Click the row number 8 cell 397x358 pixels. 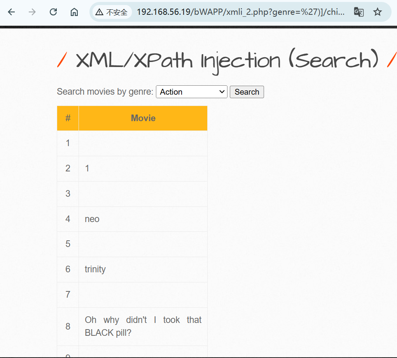68,326
